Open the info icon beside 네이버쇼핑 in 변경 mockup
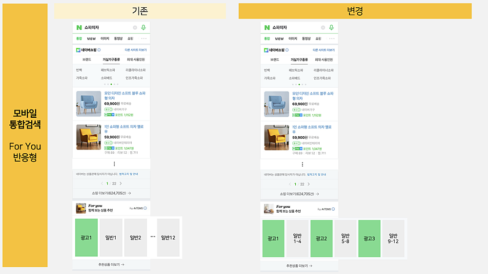Image resolution: width=488 pixels, height=274 pixels. click(287, 50)
